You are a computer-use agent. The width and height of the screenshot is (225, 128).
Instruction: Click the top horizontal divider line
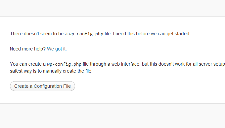click(x=112, y=16)
